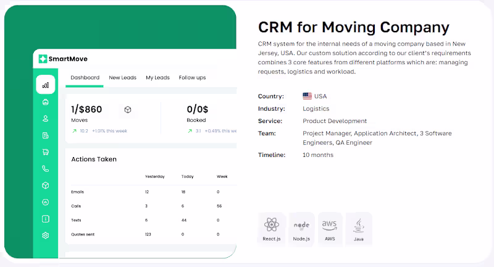Switch to the Dashboard tab
The height and width of the screenshot is (267, 494).
click(85, 77)
